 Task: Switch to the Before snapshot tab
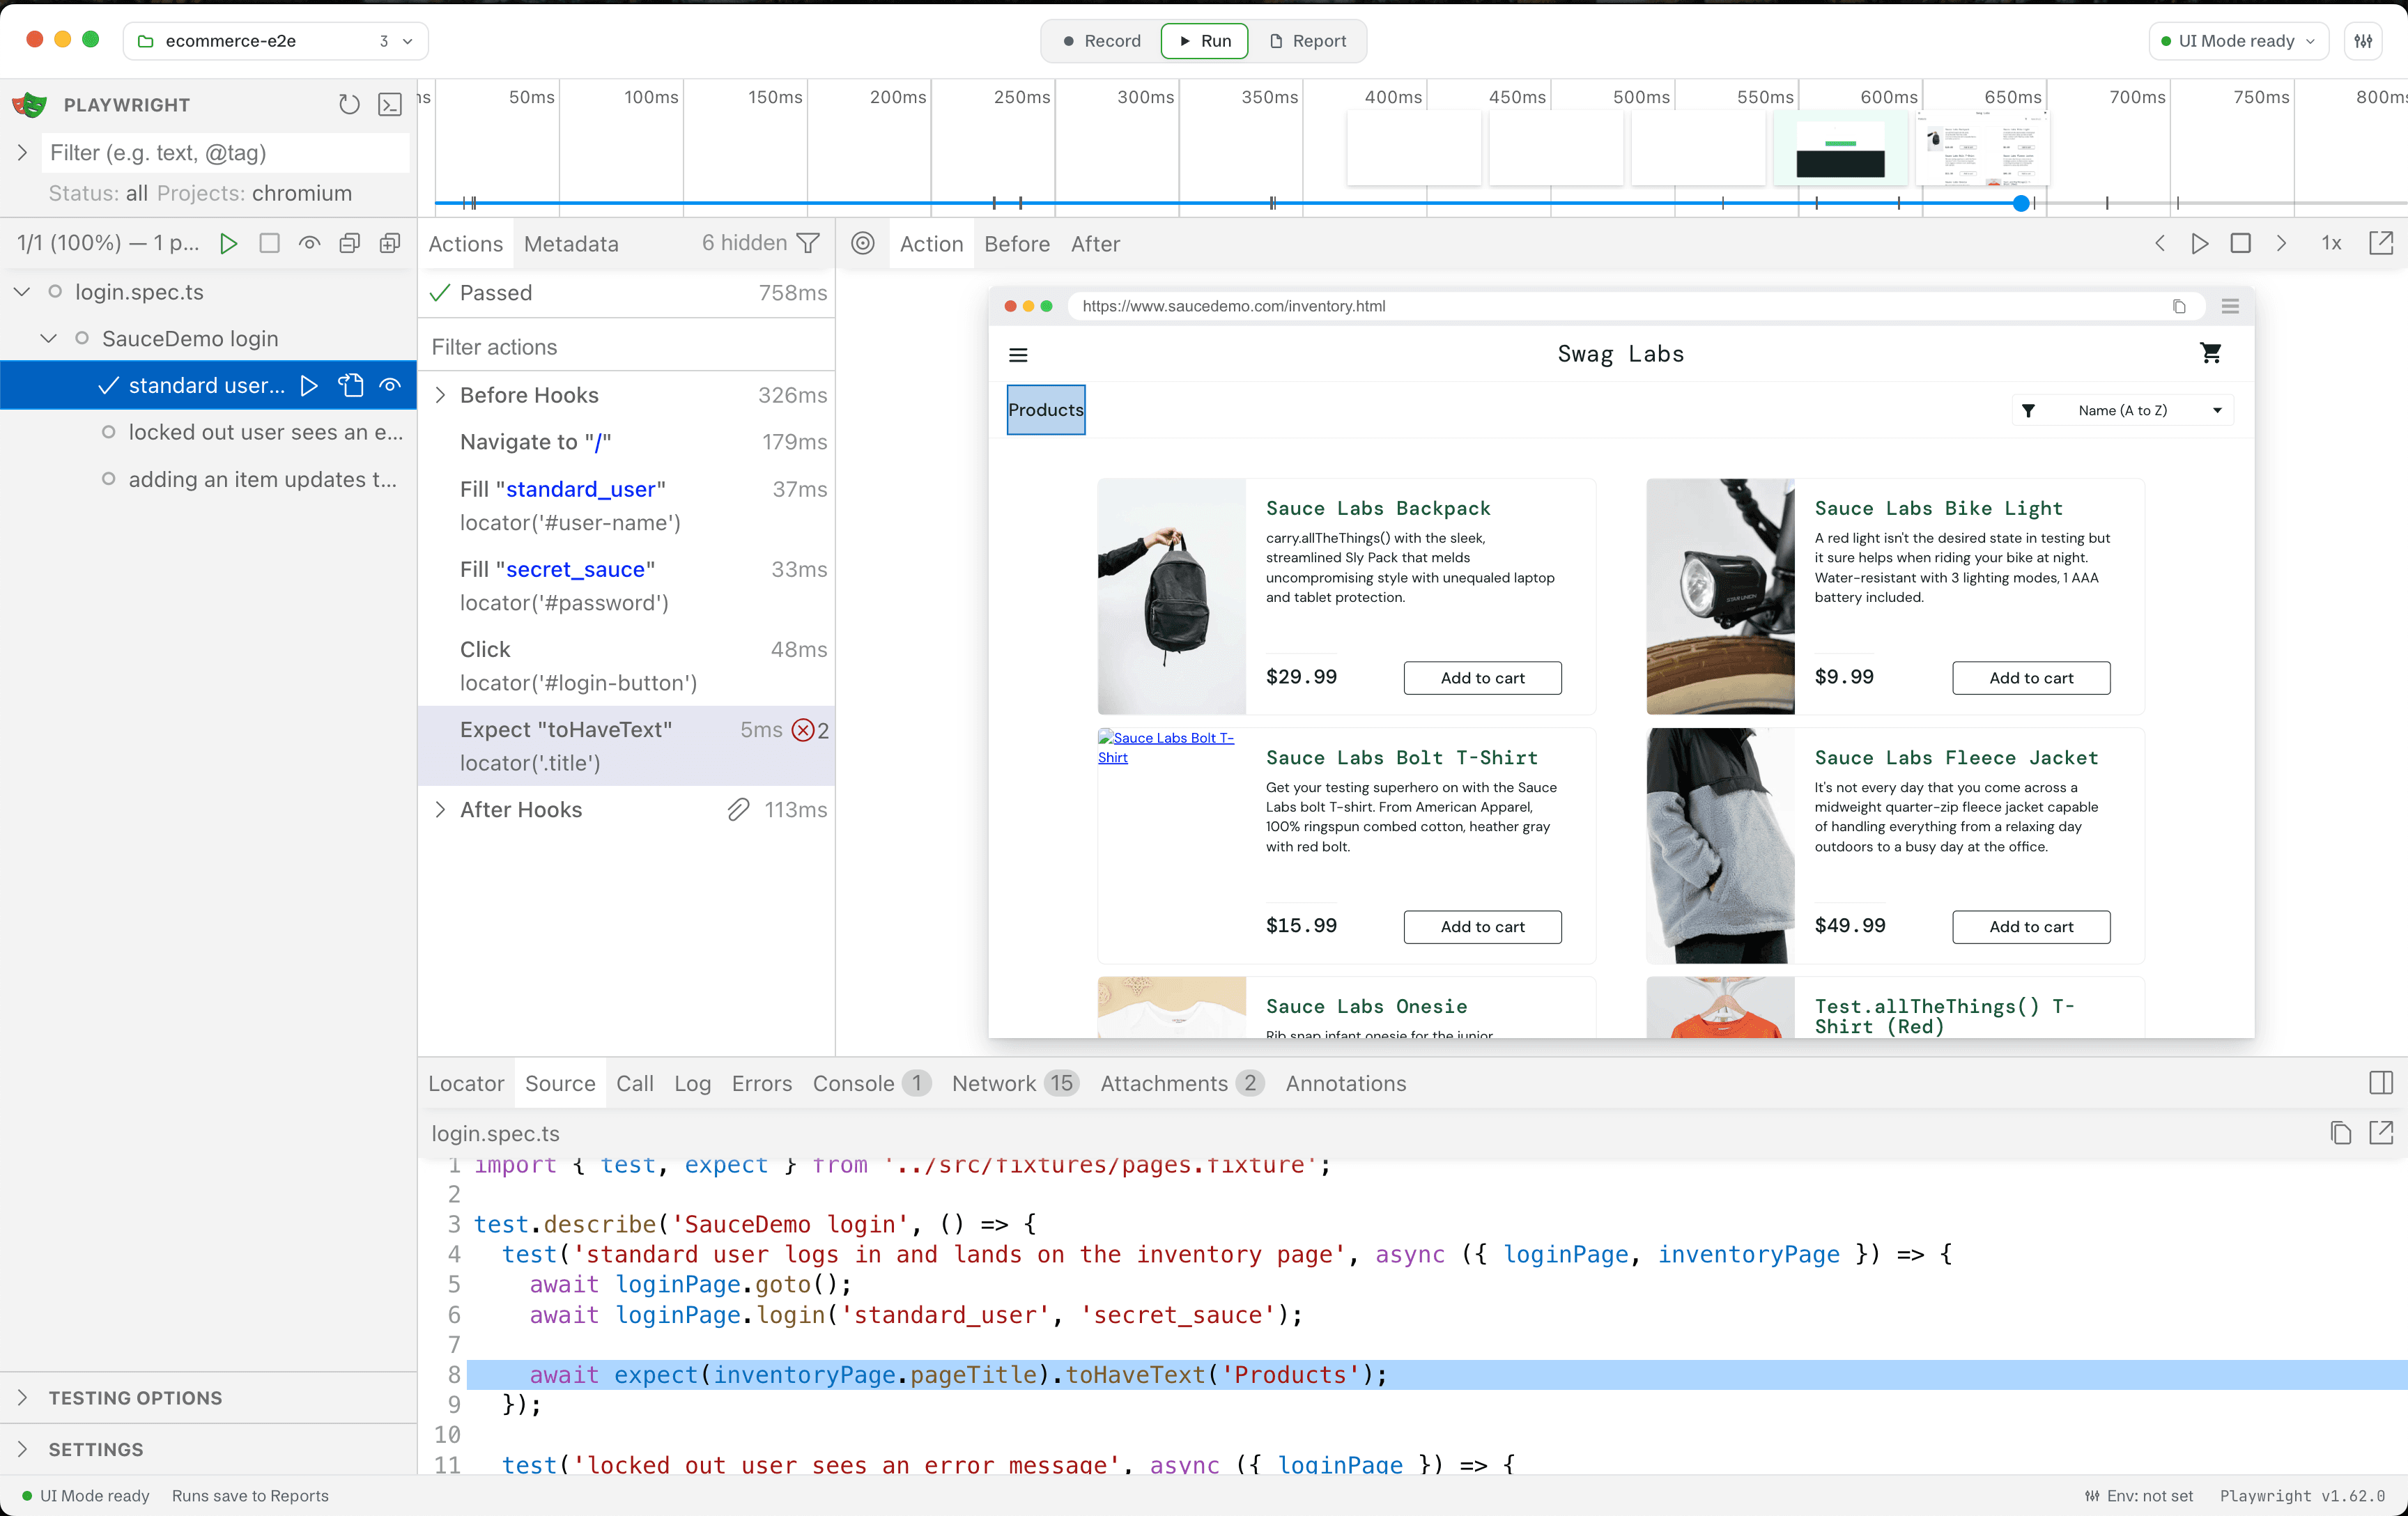point(1017,243)
